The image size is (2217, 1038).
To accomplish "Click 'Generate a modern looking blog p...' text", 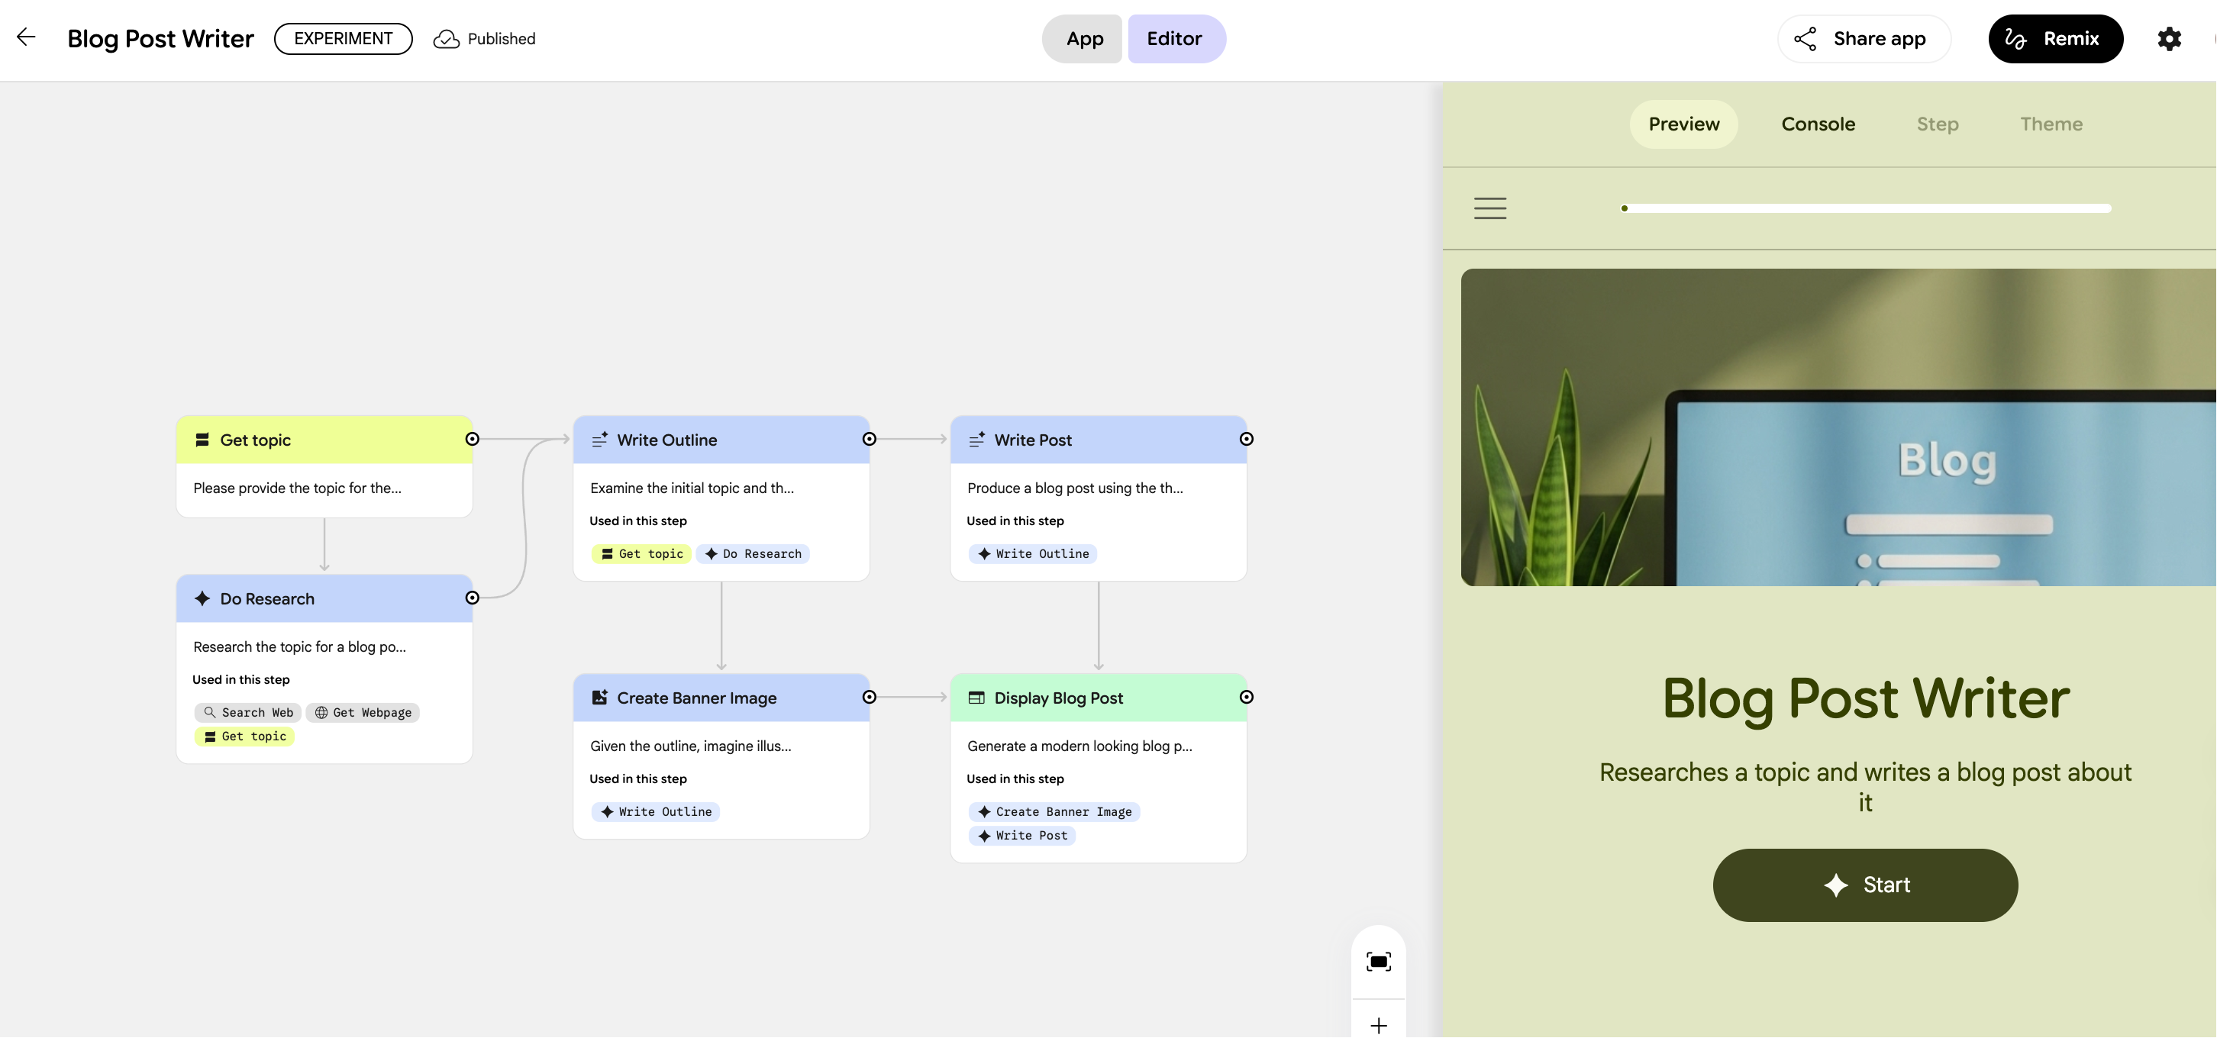I will click(x=1079, y=746).
